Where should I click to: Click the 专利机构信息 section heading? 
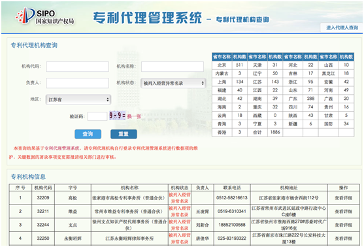(28, 177)
